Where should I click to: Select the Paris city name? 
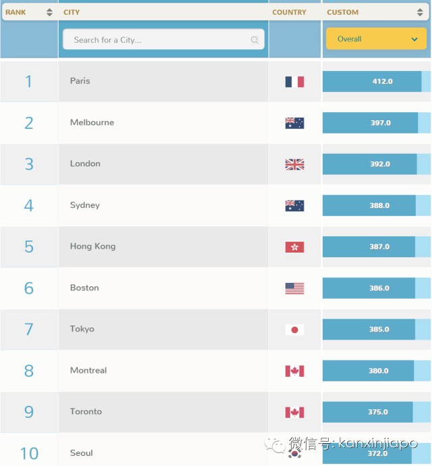click(x=80, y=81)
